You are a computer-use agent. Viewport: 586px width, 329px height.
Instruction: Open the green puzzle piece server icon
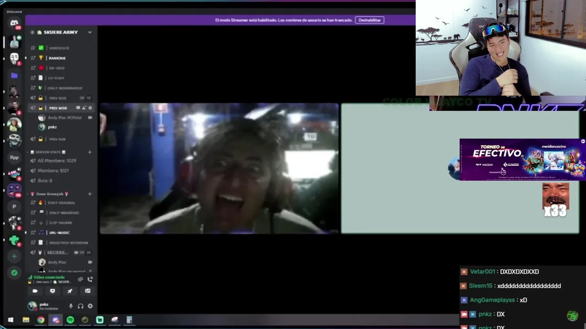tap(14, 240)
